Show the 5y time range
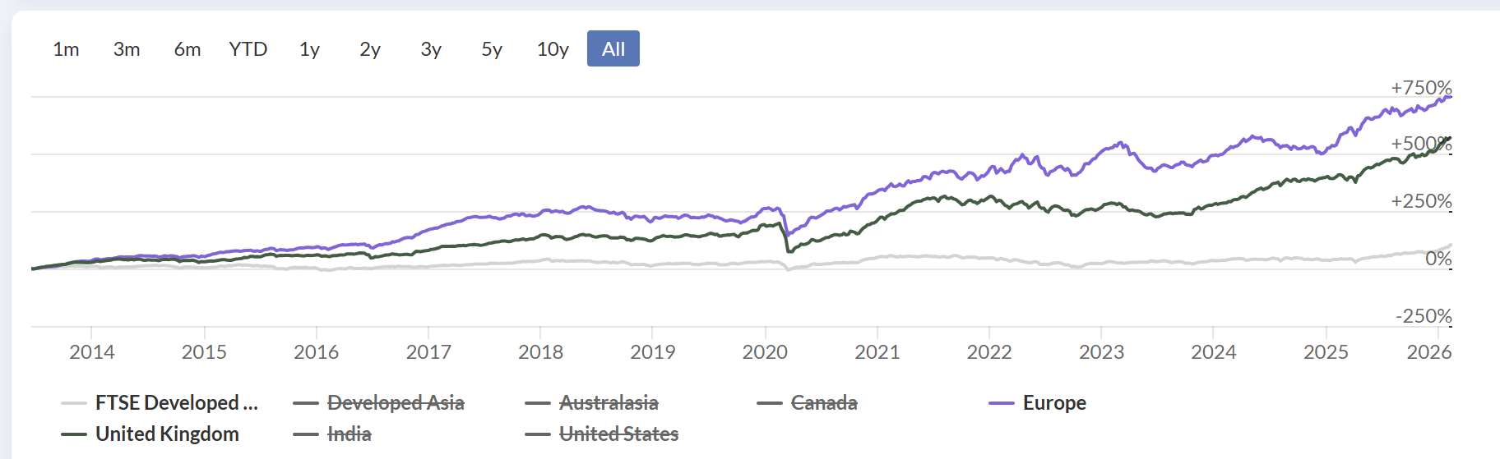Screen dimensions: 1500x459 (492, 49)
